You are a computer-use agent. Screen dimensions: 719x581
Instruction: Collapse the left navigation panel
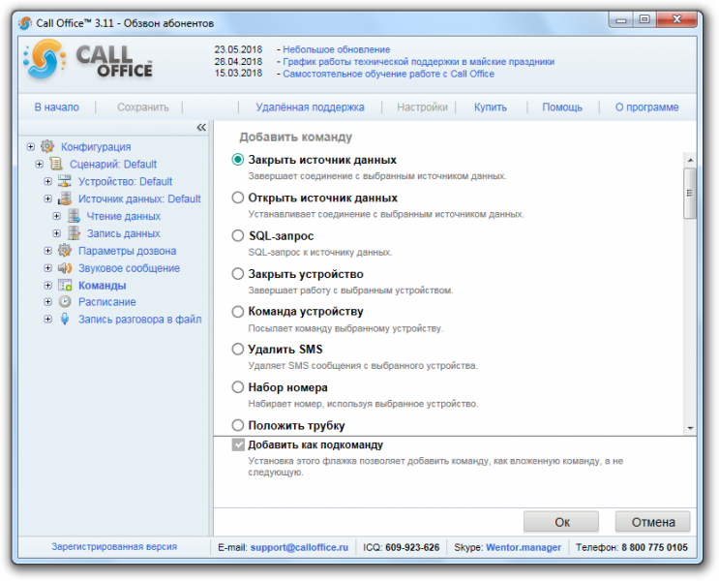pyautogui.click(x=201, y=127)
